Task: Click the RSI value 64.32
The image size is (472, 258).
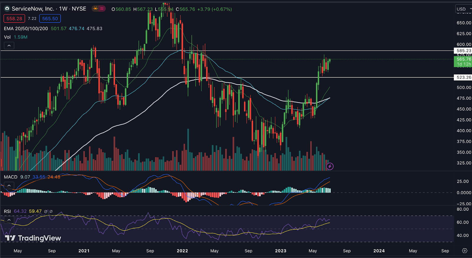Action: tap(20, 211)
